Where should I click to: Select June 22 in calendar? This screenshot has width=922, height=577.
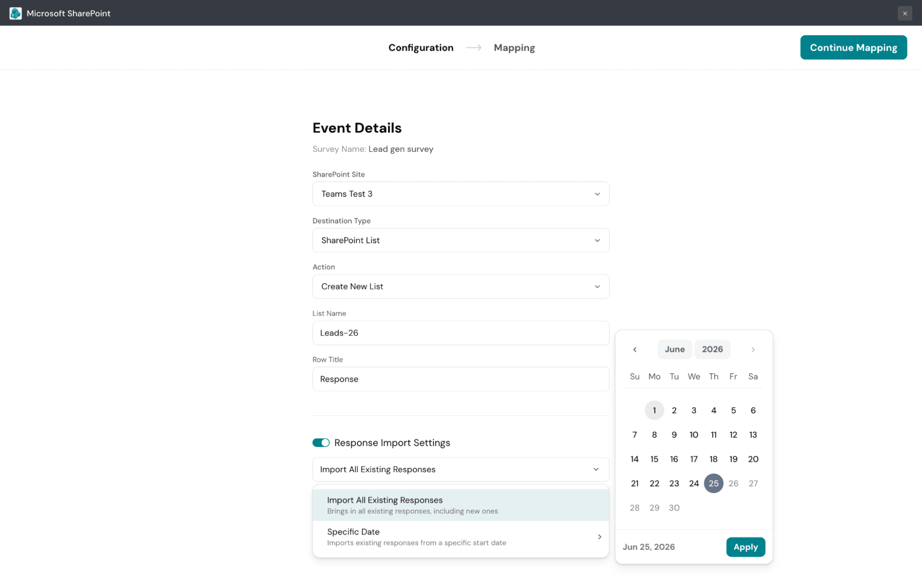click(654, 483)
